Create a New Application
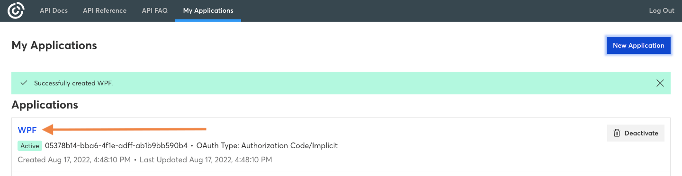Image resolution: width=682 pixels, height=176 pixels. (x=638, y=45)
